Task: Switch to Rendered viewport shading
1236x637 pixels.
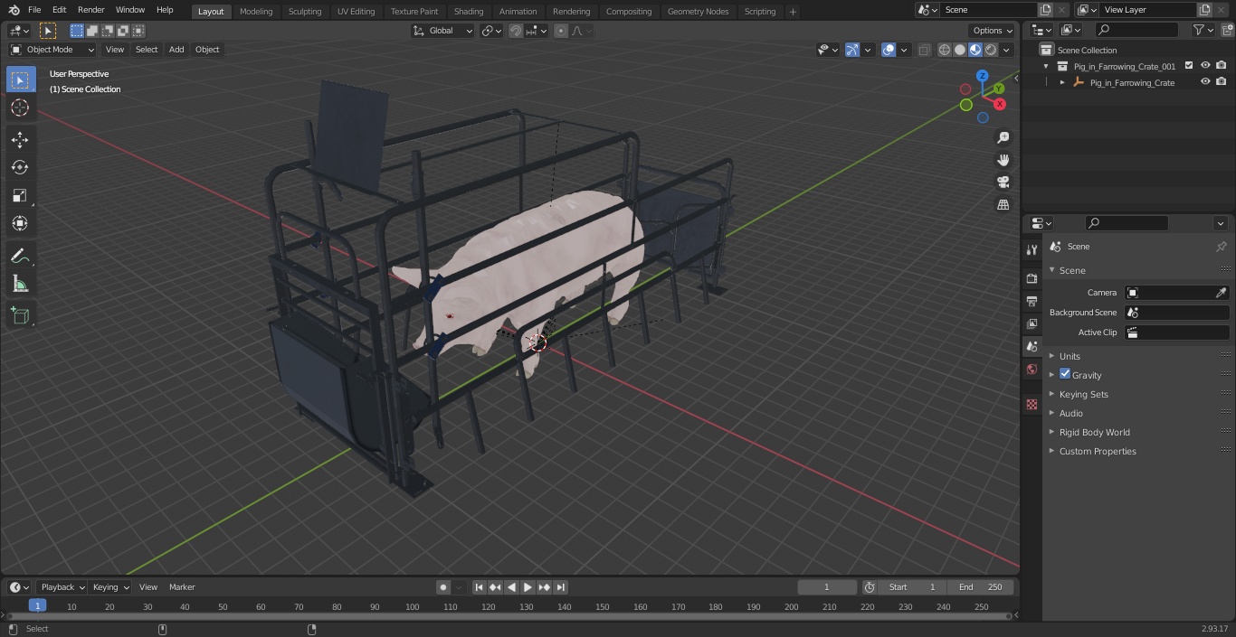Action: pos(991,50)
